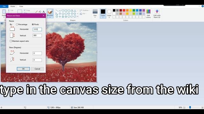Open the shape Outline dropdown

pos(84,10)
